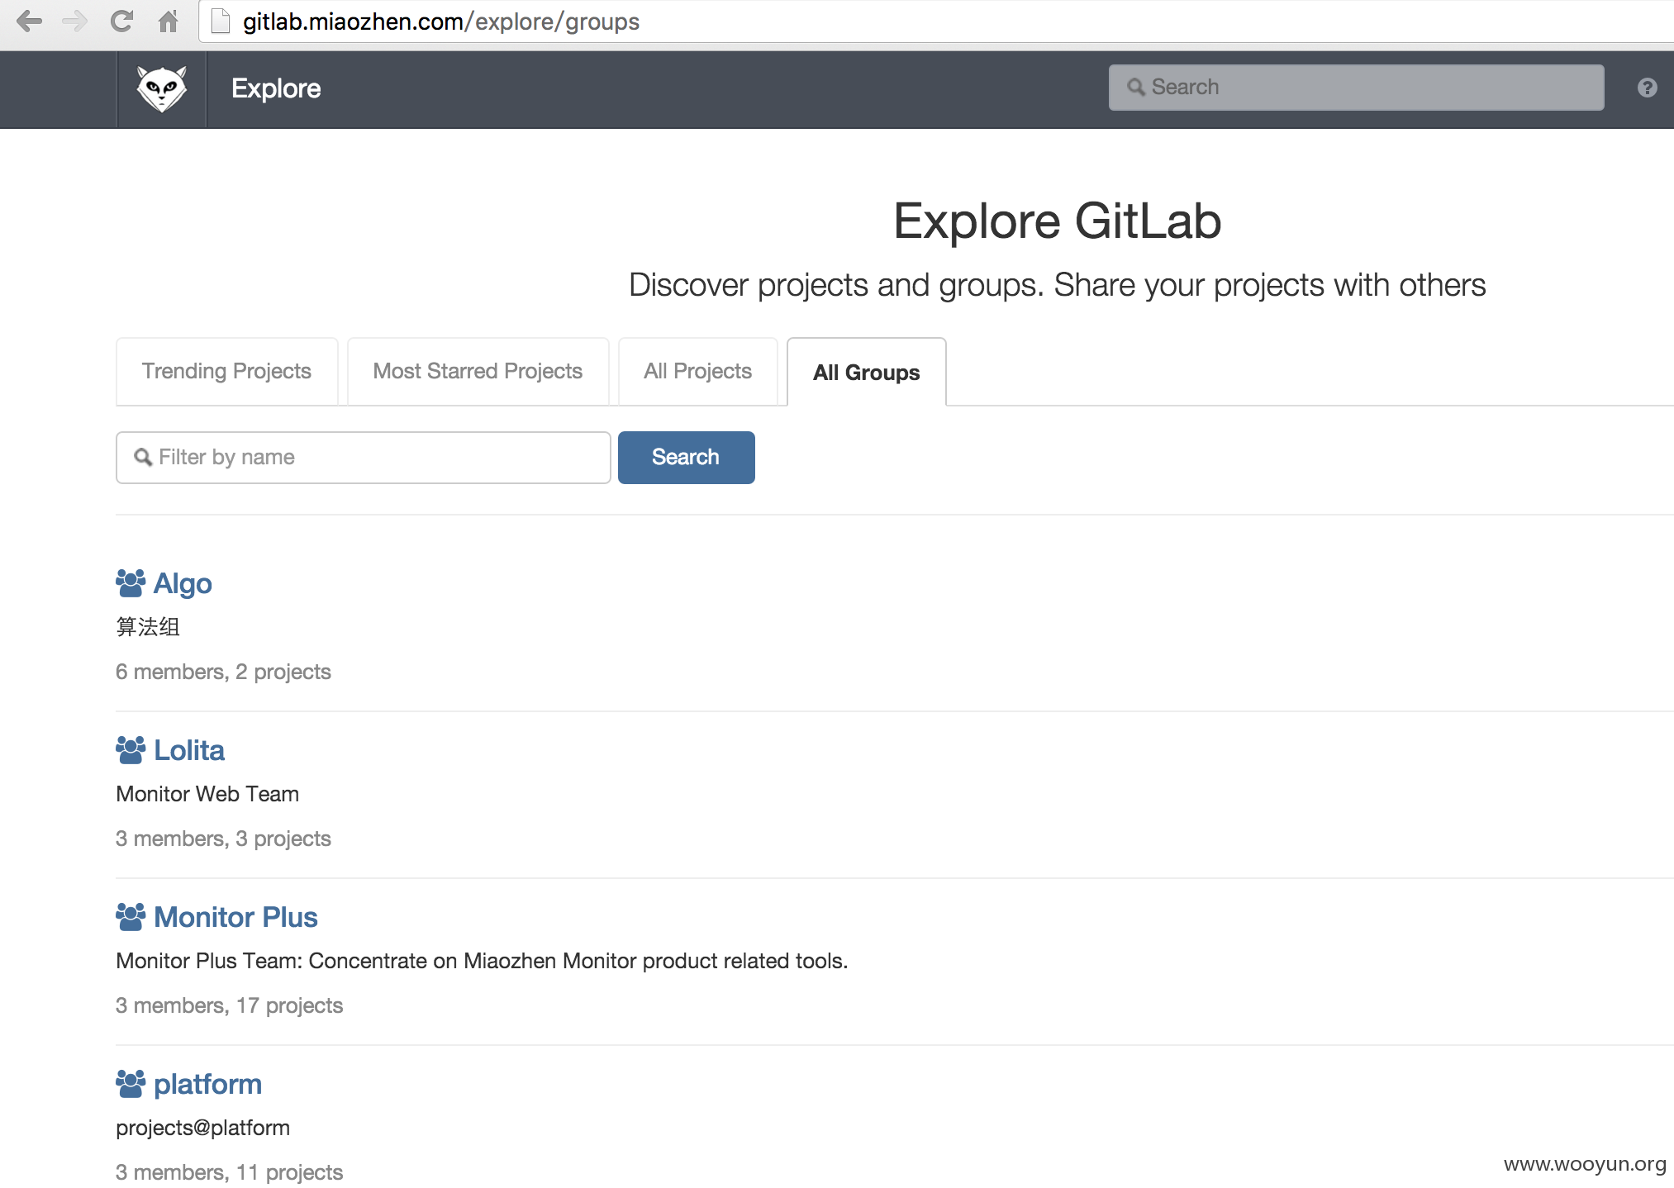Switch to Trending Projects tab
The width and height of the screenshot is (1674, 1188).
pyautogui.click(x=226, y=371)
